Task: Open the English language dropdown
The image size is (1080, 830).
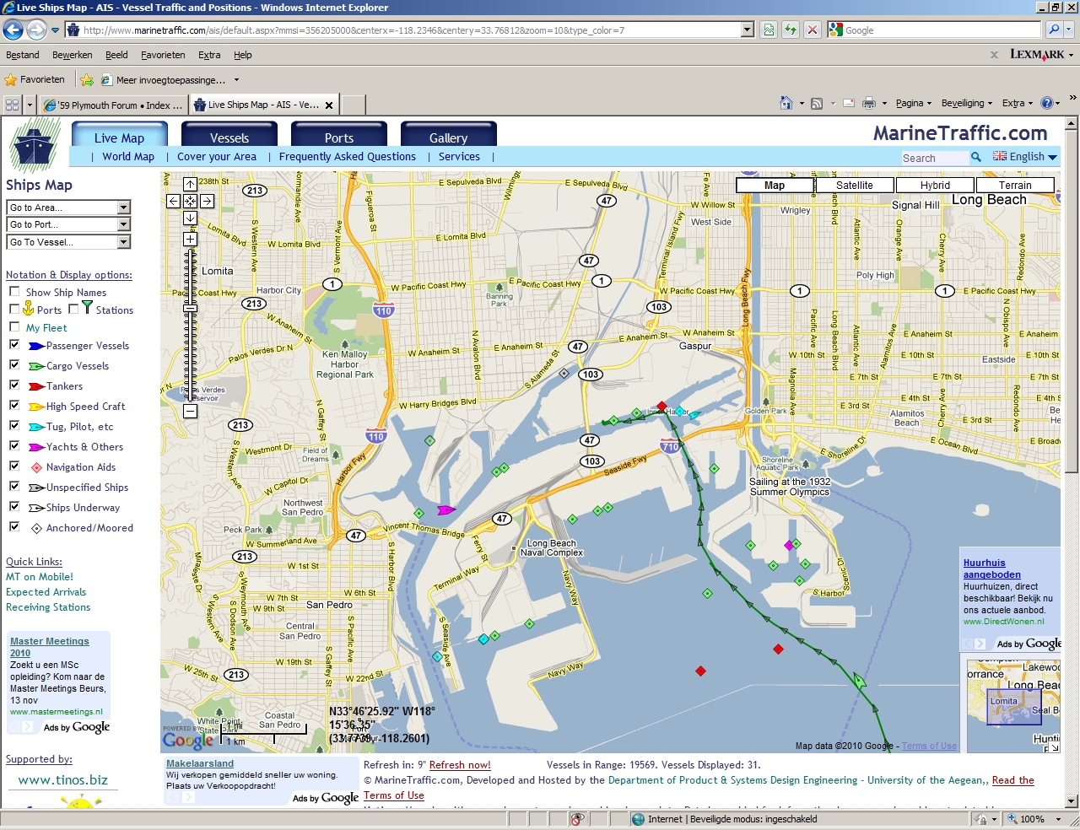Action: point(1025,157)
